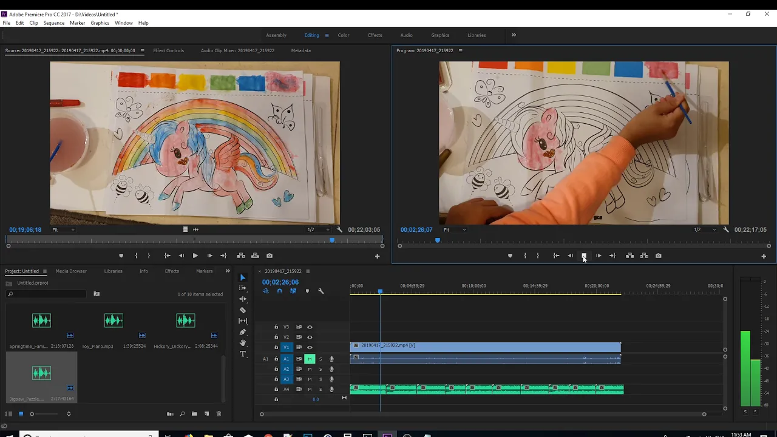Toggle V1 track output eye

310,347
